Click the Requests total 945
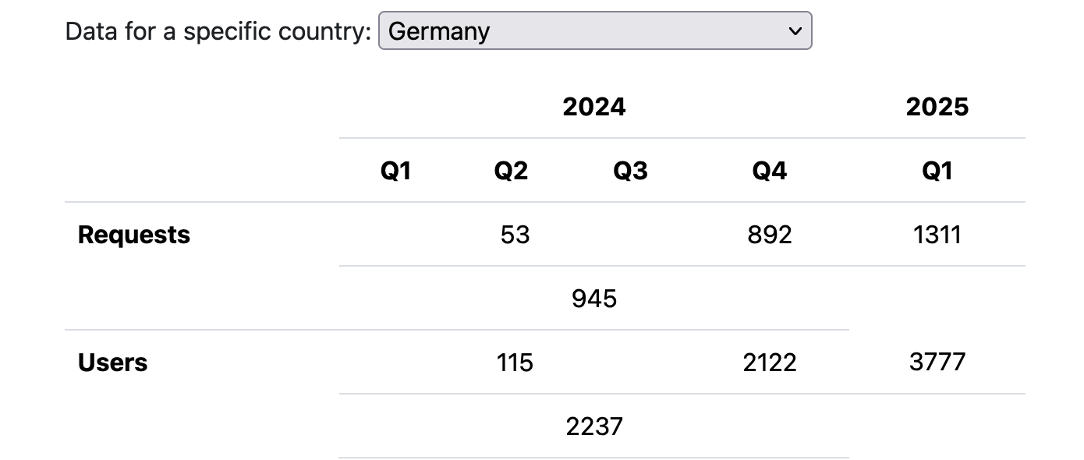The height and width of the screenshot is (460, 1084). pyautogui.click(x=593, y=299)
